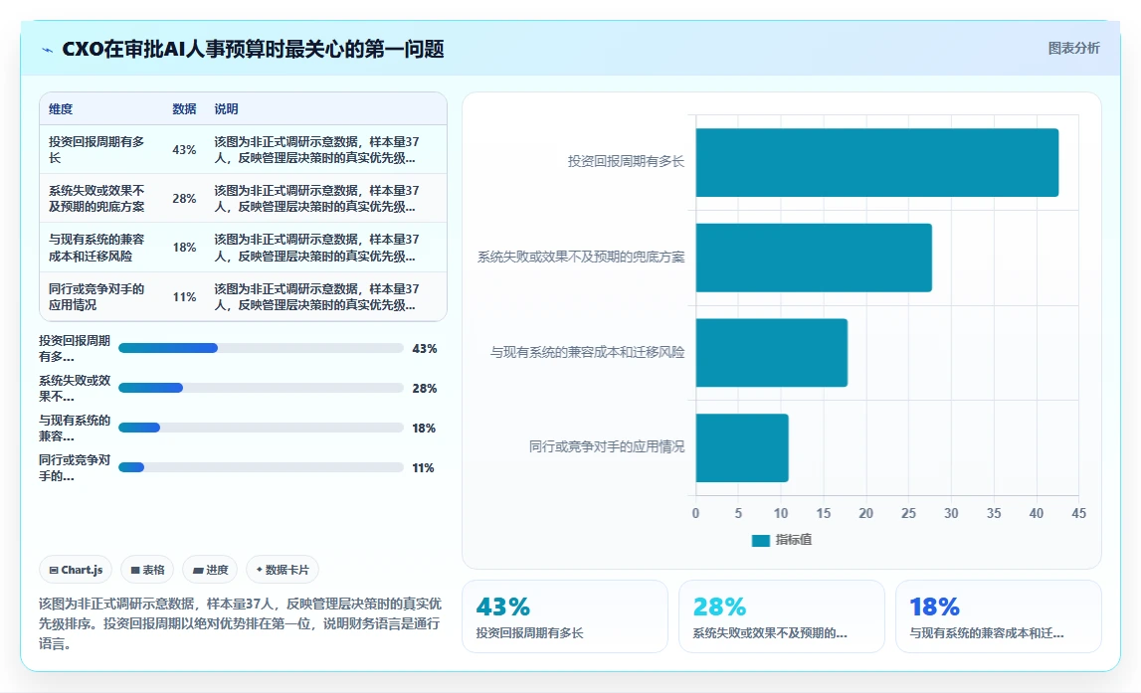Click the 图表分析 label in header
Screen dimensions: 1141x693
(1073, 48)
